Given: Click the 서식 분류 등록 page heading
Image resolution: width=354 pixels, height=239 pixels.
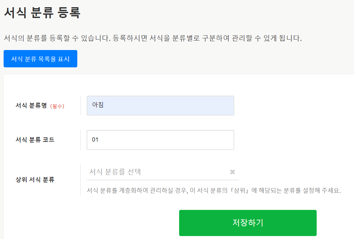Looking at the screenshot, I should pyautogui.click(x=42, y=13).
